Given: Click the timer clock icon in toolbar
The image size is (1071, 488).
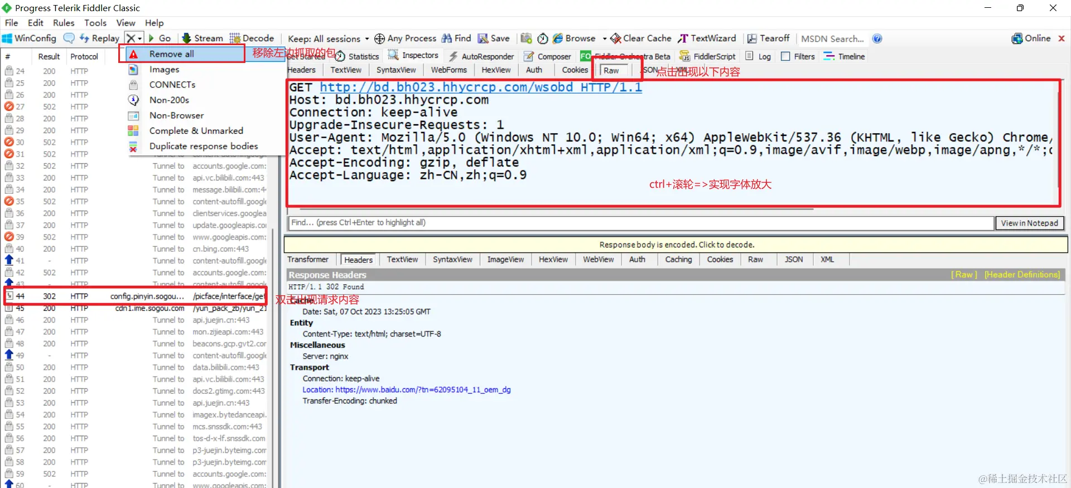Looking at the screenshot, I should 542,38.
